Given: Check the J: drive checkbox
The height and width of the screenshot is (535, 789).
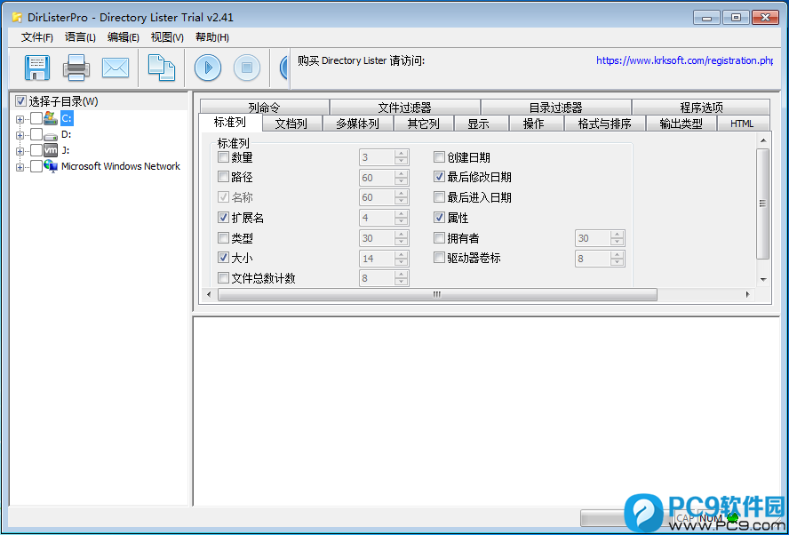Looking at the screenshot, I should pos(36,150).
